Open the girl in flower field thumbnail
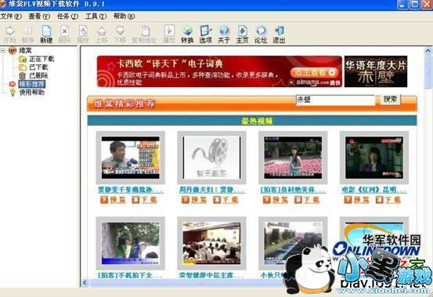The height and width of the screenshot is (297, 433). [293, 158]
